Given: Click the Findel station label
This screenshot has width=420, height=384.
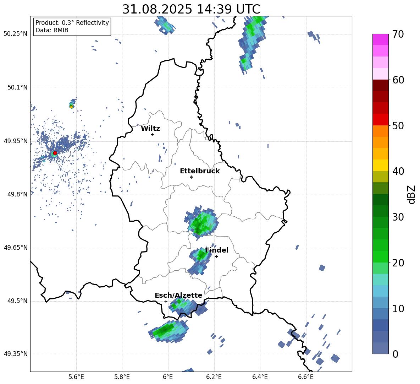Looking at the screenshot, I should click(x=217, y=250).
